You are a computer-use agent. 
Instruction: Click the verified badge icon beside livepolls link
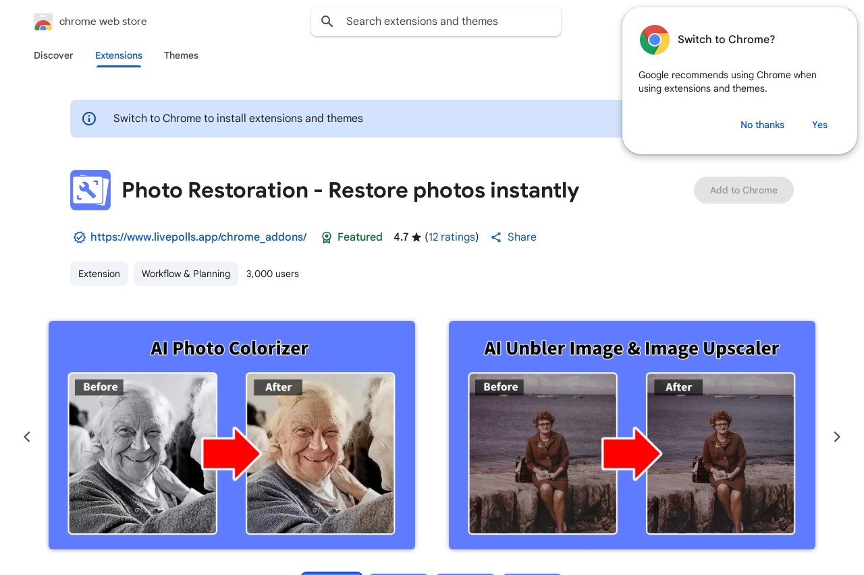pyautogui.click(x=80, y=237)
